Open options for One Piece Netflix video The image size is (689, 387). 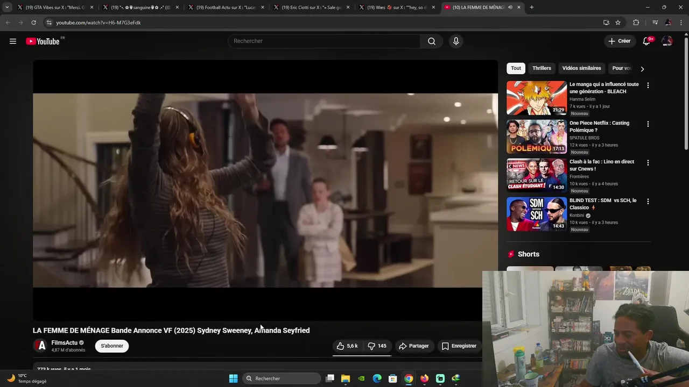[x=648, y=124]
